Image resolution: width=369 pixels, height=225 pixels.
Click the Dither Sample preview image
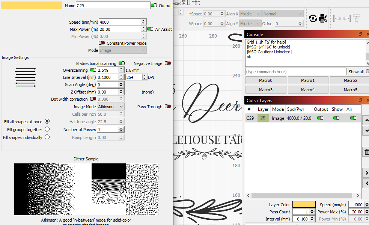pyautogui.click(x=86, y=189)
